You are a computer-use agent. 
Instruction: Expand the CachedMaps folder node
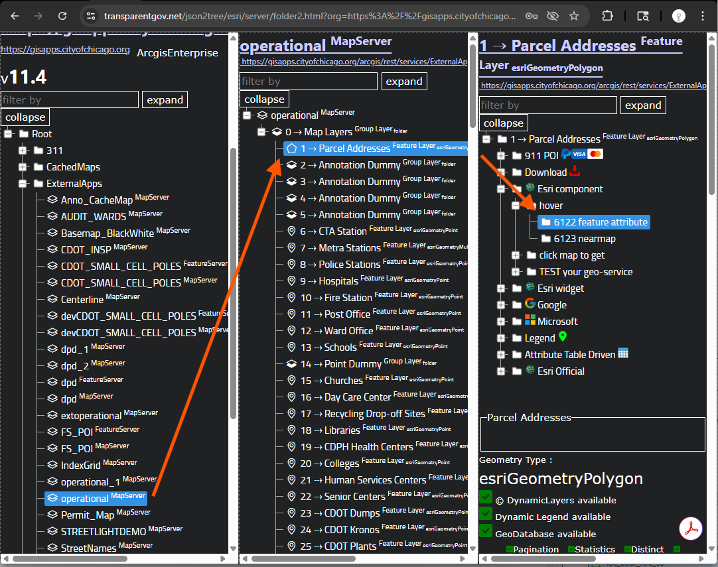coord(23,167)
